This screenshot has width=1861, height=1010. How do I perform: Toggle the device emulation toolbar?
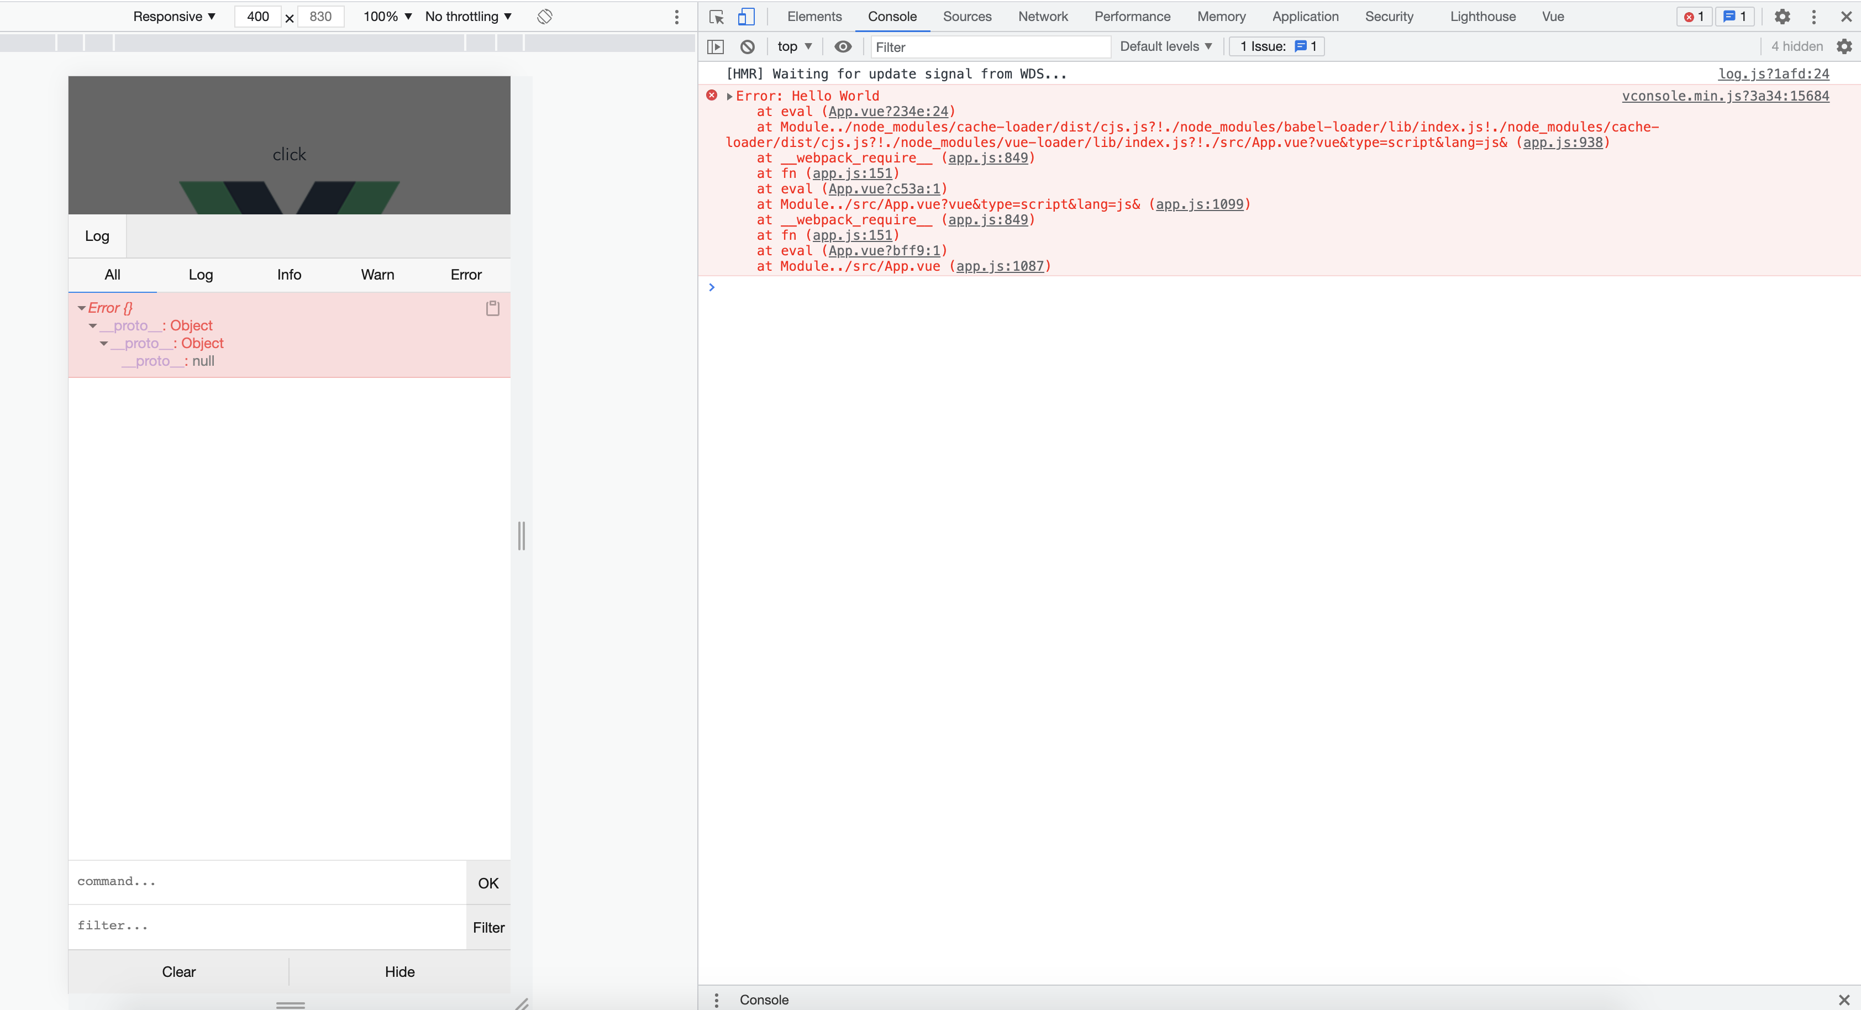point(745,16)
